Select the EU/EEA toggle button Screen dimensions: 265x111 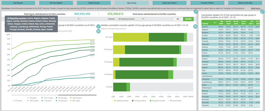[x=188, y=19]
